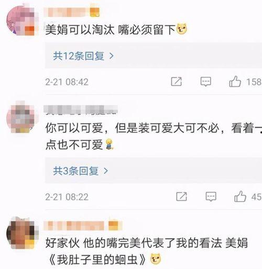Reply to the 2-21 08:42 comment

206,82
